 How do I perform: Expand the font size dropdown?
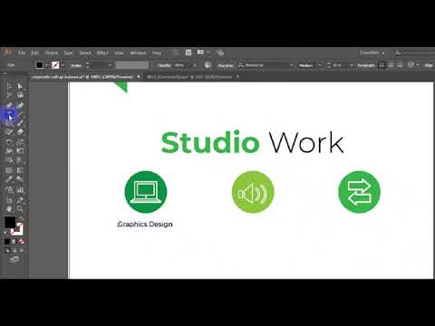click(x=351, y=65)
